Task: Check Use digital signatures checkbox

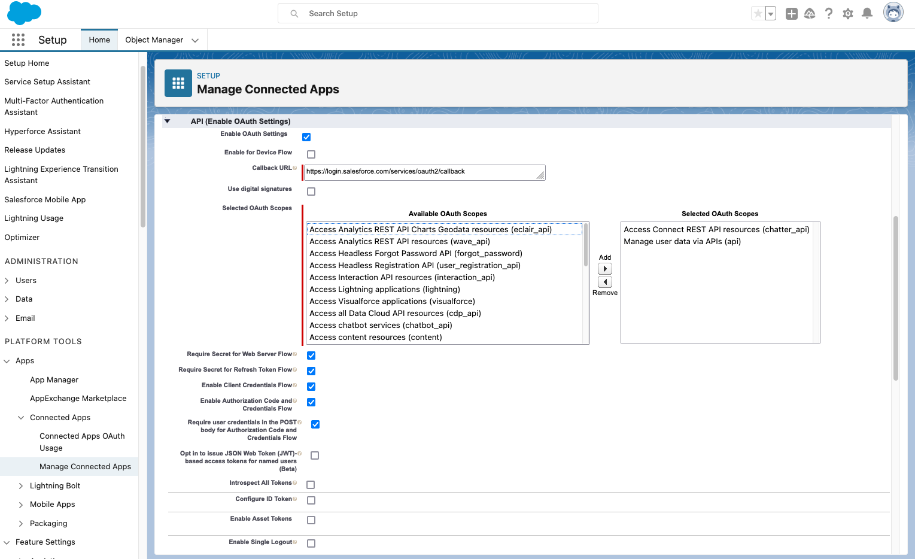Action: point(311,192)
